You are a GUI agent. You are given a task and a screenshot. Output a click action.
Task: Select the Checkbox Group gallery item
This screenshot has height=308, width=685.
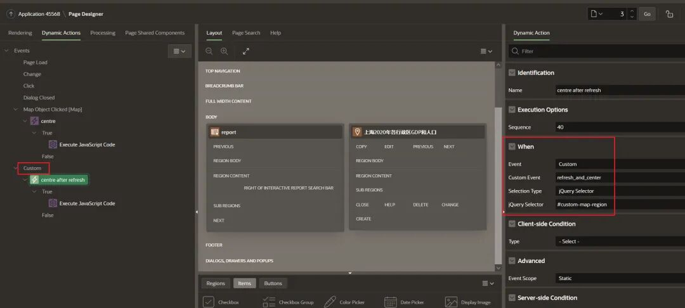pyautogui.click(x=289, y=302)
